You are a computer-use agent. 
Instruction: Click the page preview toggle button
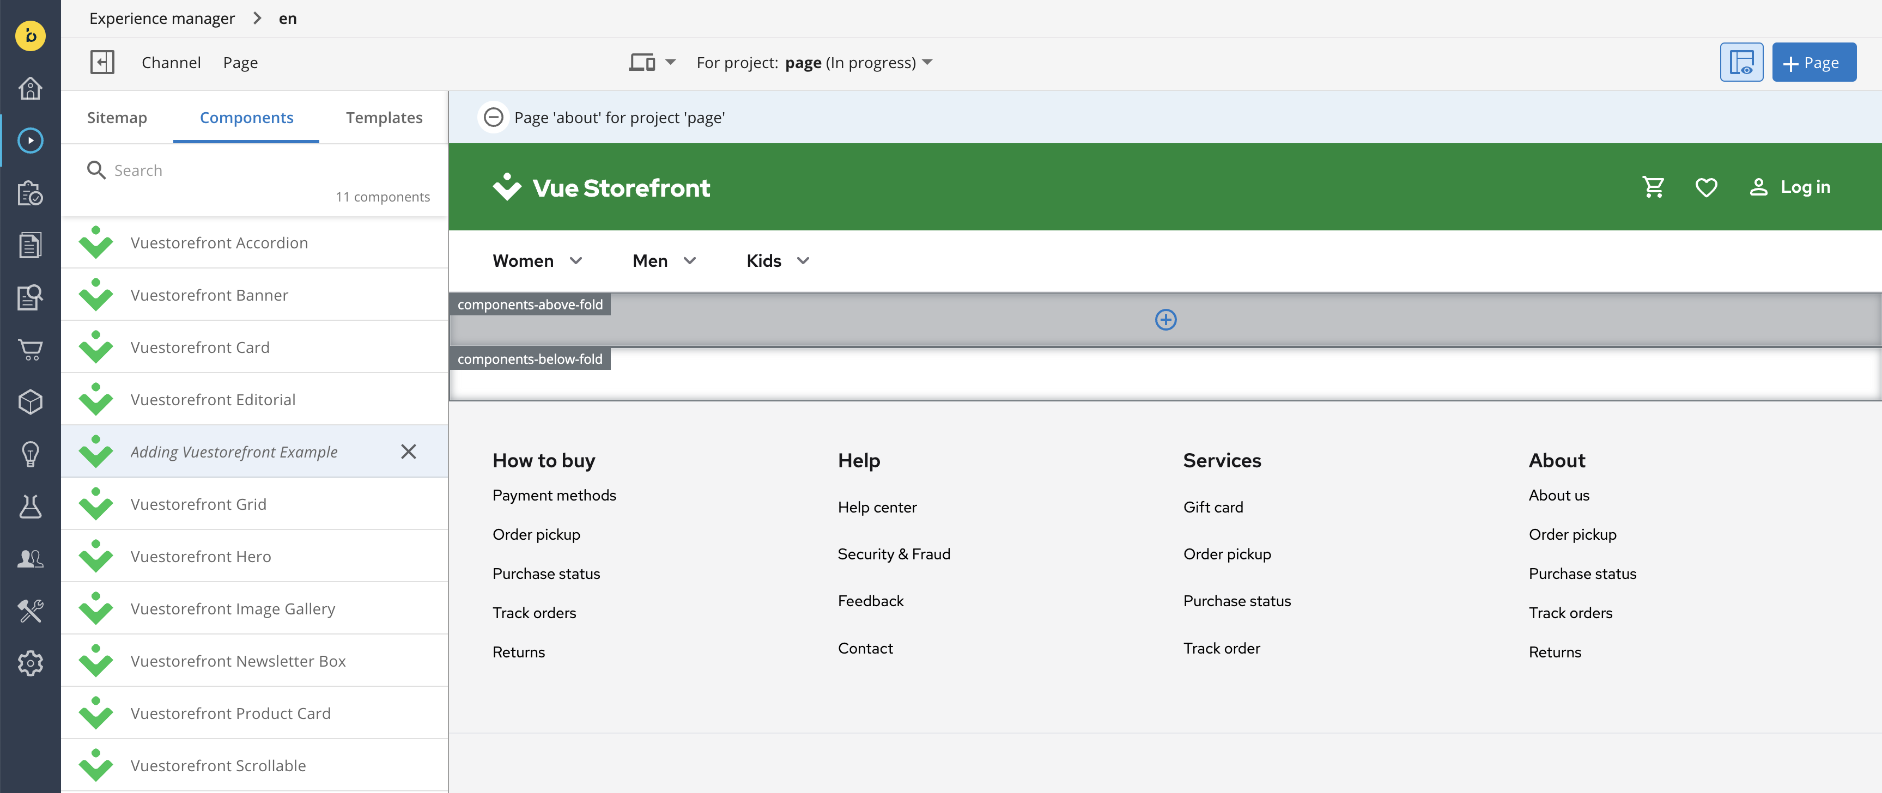coord(1741,61)
